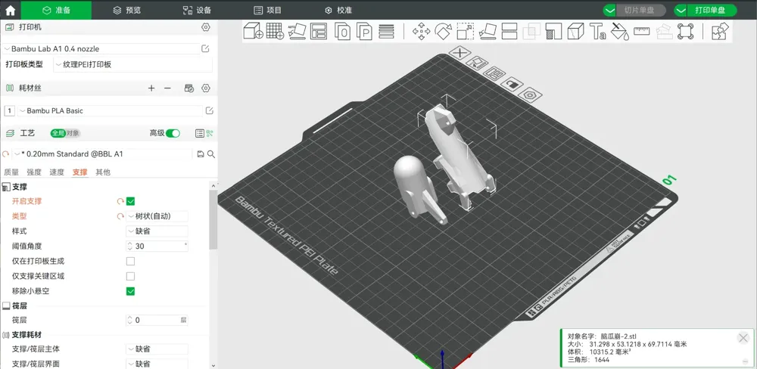
Task: Add a new plate with grid icon
Action: [x=276, y=31]
